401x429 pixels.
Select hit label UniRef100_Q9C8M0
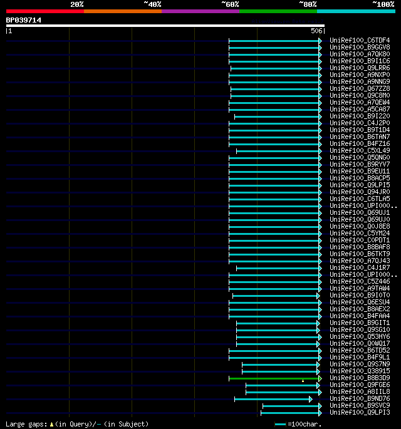360,95
